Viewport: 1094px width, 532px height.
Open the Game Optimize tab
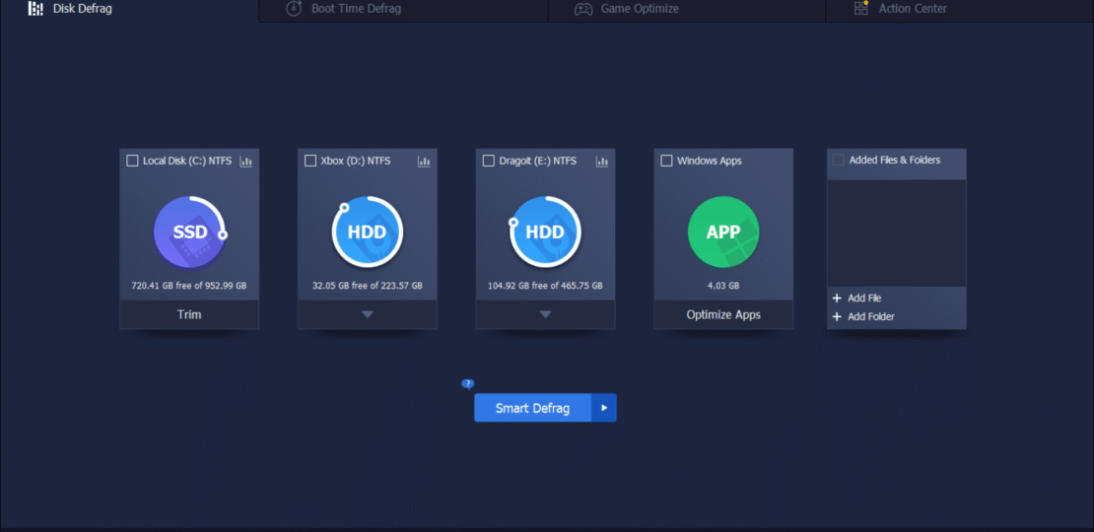click(x=687, y=10)
